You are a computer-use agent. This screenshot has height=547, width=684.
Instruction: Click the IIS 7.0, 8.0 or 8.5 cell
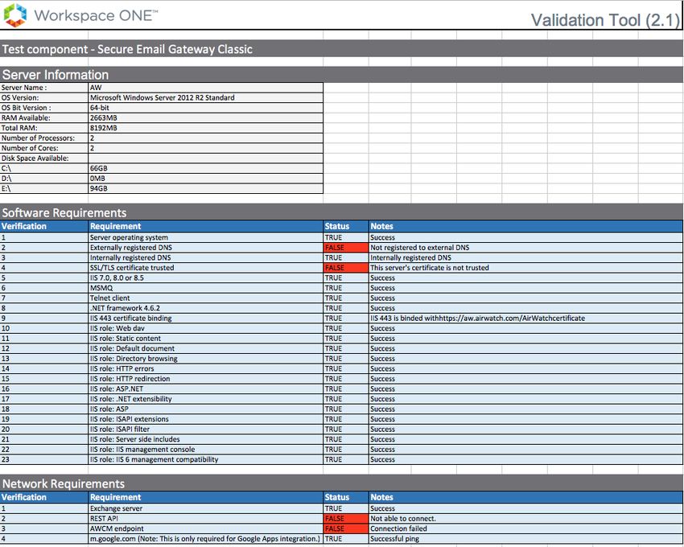click(205, 278)
